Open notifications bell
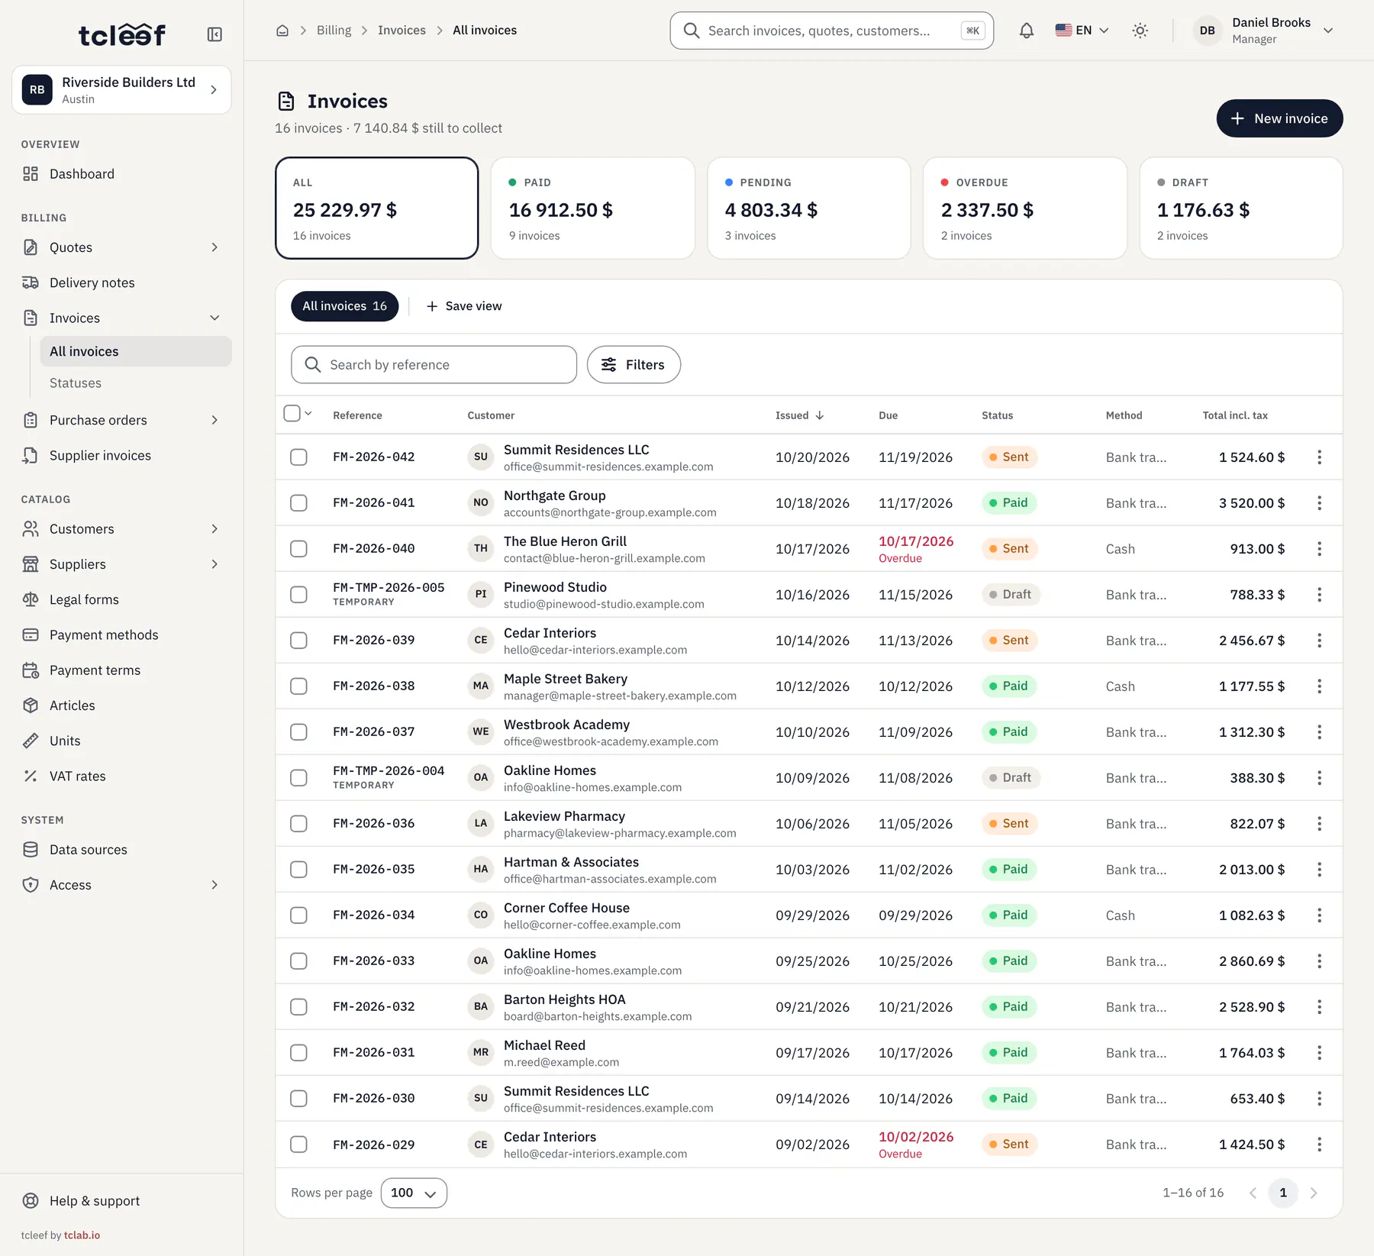 pos(1027,31)
